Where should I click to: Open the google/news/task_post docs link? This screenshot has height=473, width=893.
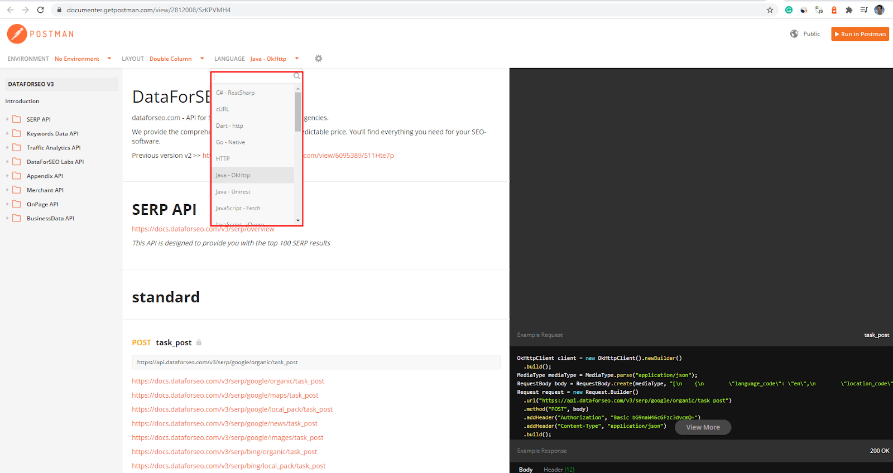click(224, 423)
